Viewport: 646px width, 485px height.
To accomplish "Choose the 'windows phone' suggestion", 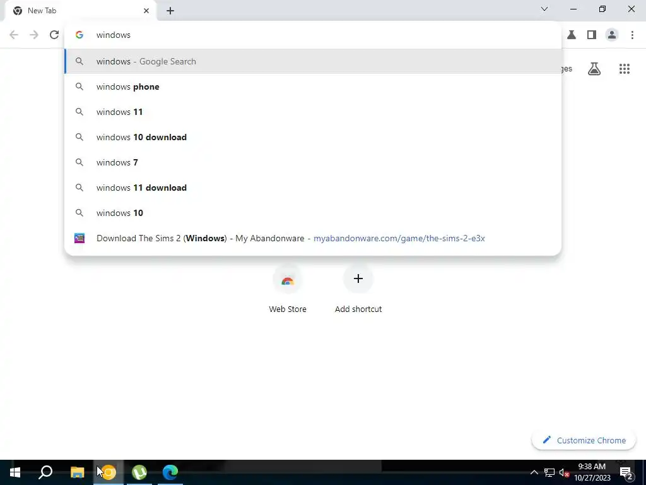I will tap(313, 87).
